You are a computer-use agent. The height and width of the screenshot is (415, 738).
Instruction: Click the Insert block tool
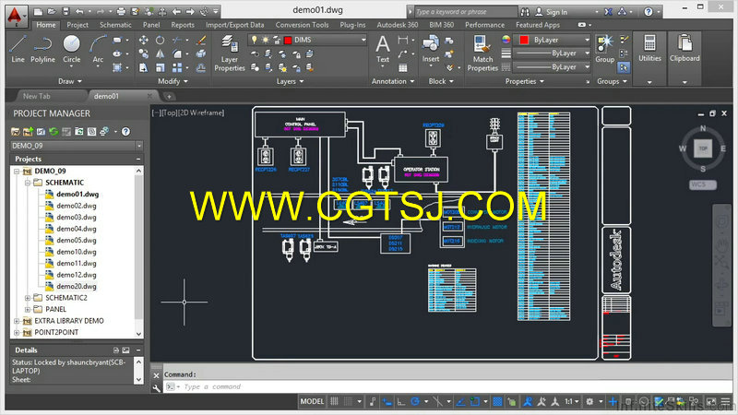click(430, 49)
